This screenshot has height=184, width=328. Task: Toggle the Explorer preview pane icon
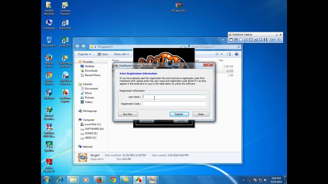coord(229,54)
